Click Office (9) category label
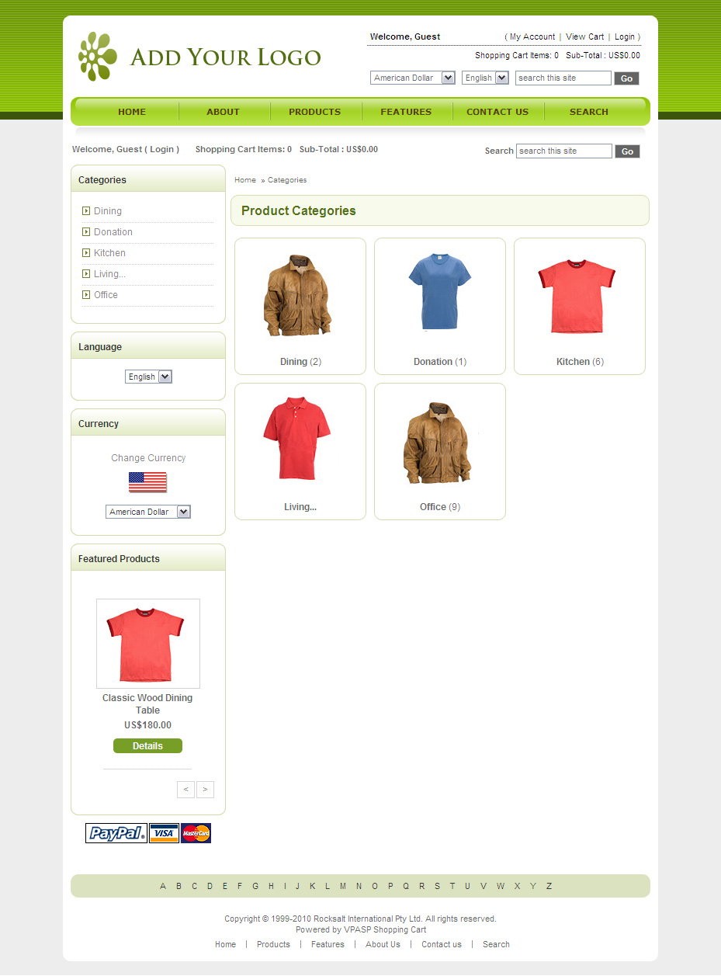The width and height of the screenshot is (721, 976). point(440,507)
